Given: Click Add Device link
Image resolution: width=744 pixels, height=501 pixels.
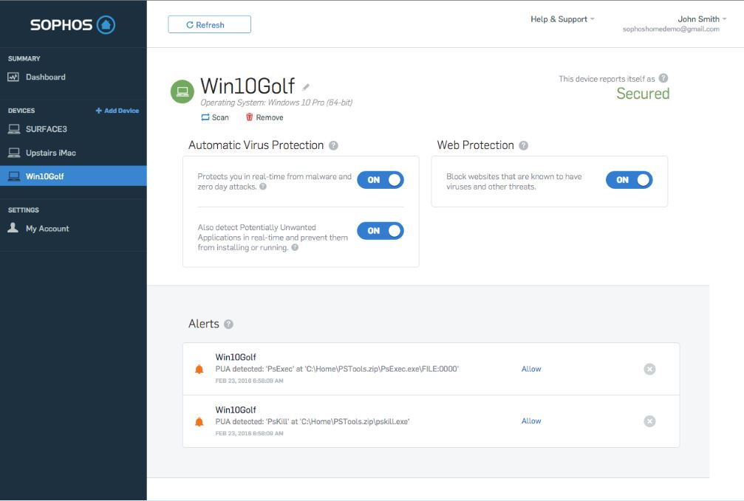Looking at the screenshot, I should coord(117,111).
